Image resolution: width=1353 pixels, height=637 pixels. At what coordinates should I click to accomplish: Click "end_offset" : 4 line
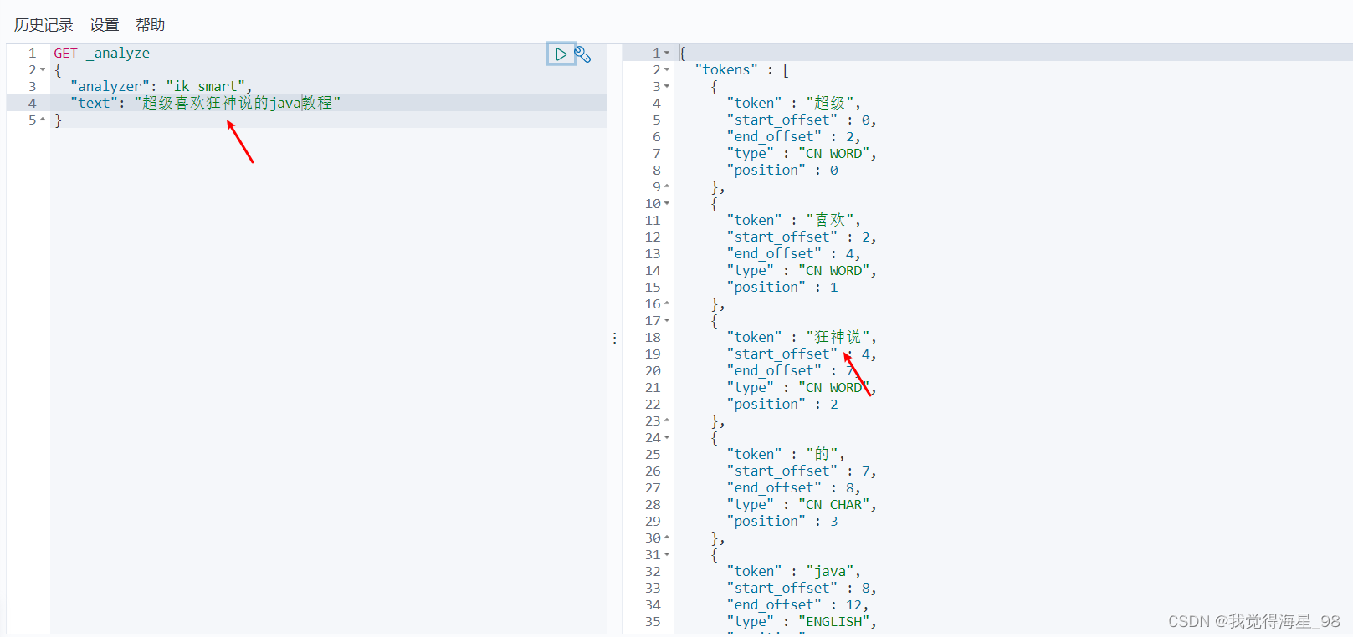pos(793,254)
